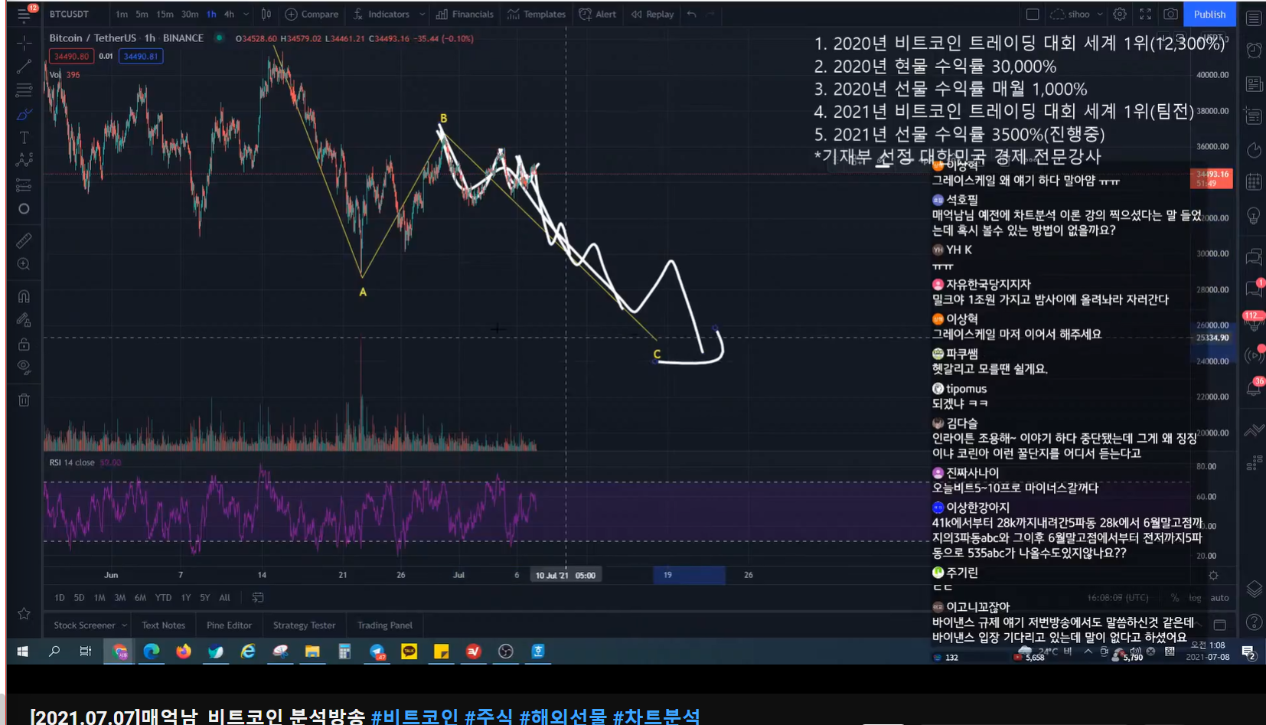
Task: Enter fullscreen chart mode
Action: tap(1145, 15)
